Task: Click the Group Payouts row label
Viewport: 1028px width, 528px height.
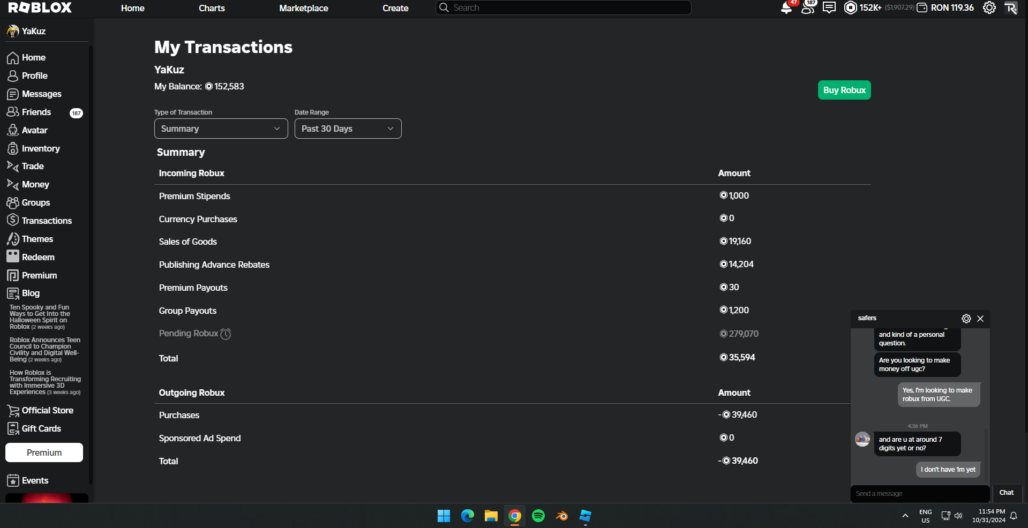Action: point(187,311)
